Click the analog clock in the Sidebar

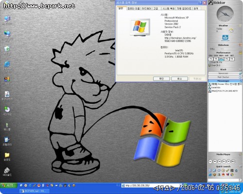225,14
